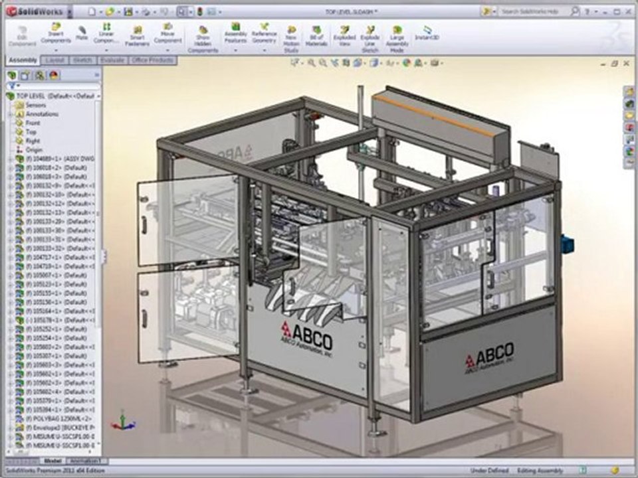Viewport: 638px width, 478px height.
Task: Expand the dropdown under Assembly Features
Action: click(x=235, y=50)
